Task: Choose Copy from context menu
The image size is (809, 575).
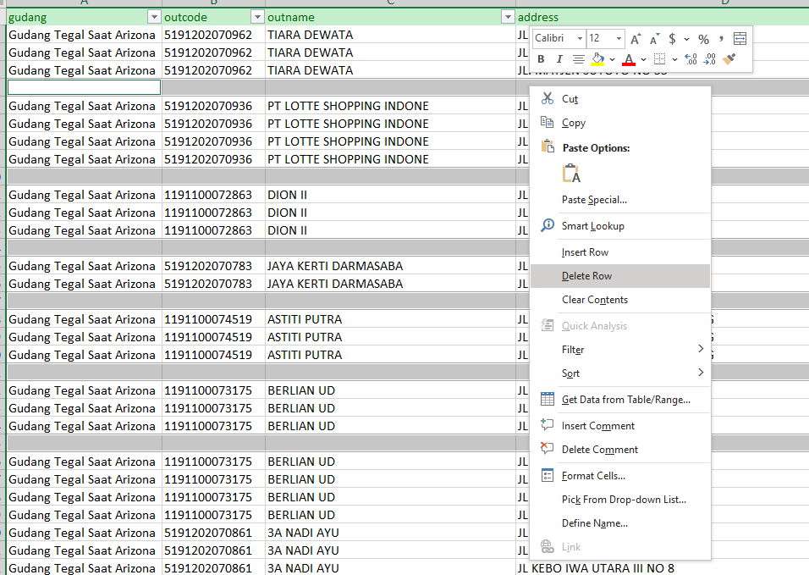Action: pyautogui.click(x=620, y=123)
